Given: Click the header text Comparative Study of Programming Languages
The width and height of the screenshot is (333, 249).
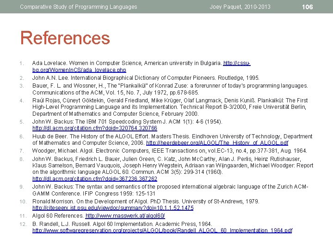Looking at the screenshot, I should (x=79, y=7).
